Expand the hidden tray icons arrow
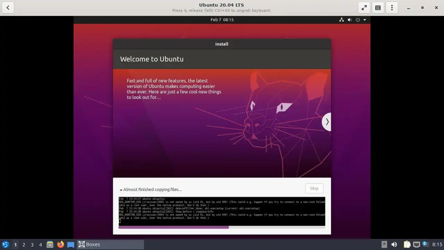Screen dimensions: 444x250 coord(384,244)
